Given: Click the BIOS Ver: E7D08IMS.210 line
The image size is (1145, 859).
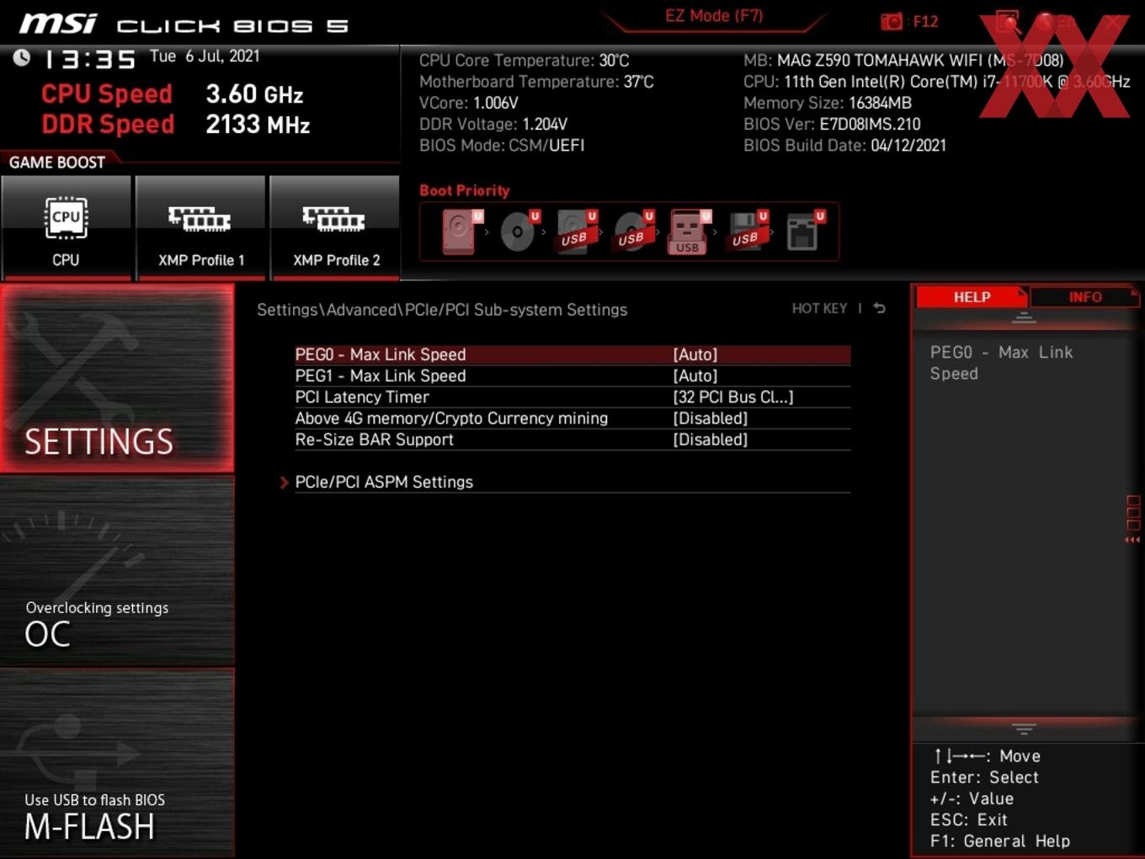Looking at the screenshot, I should [x=832, y=124].
